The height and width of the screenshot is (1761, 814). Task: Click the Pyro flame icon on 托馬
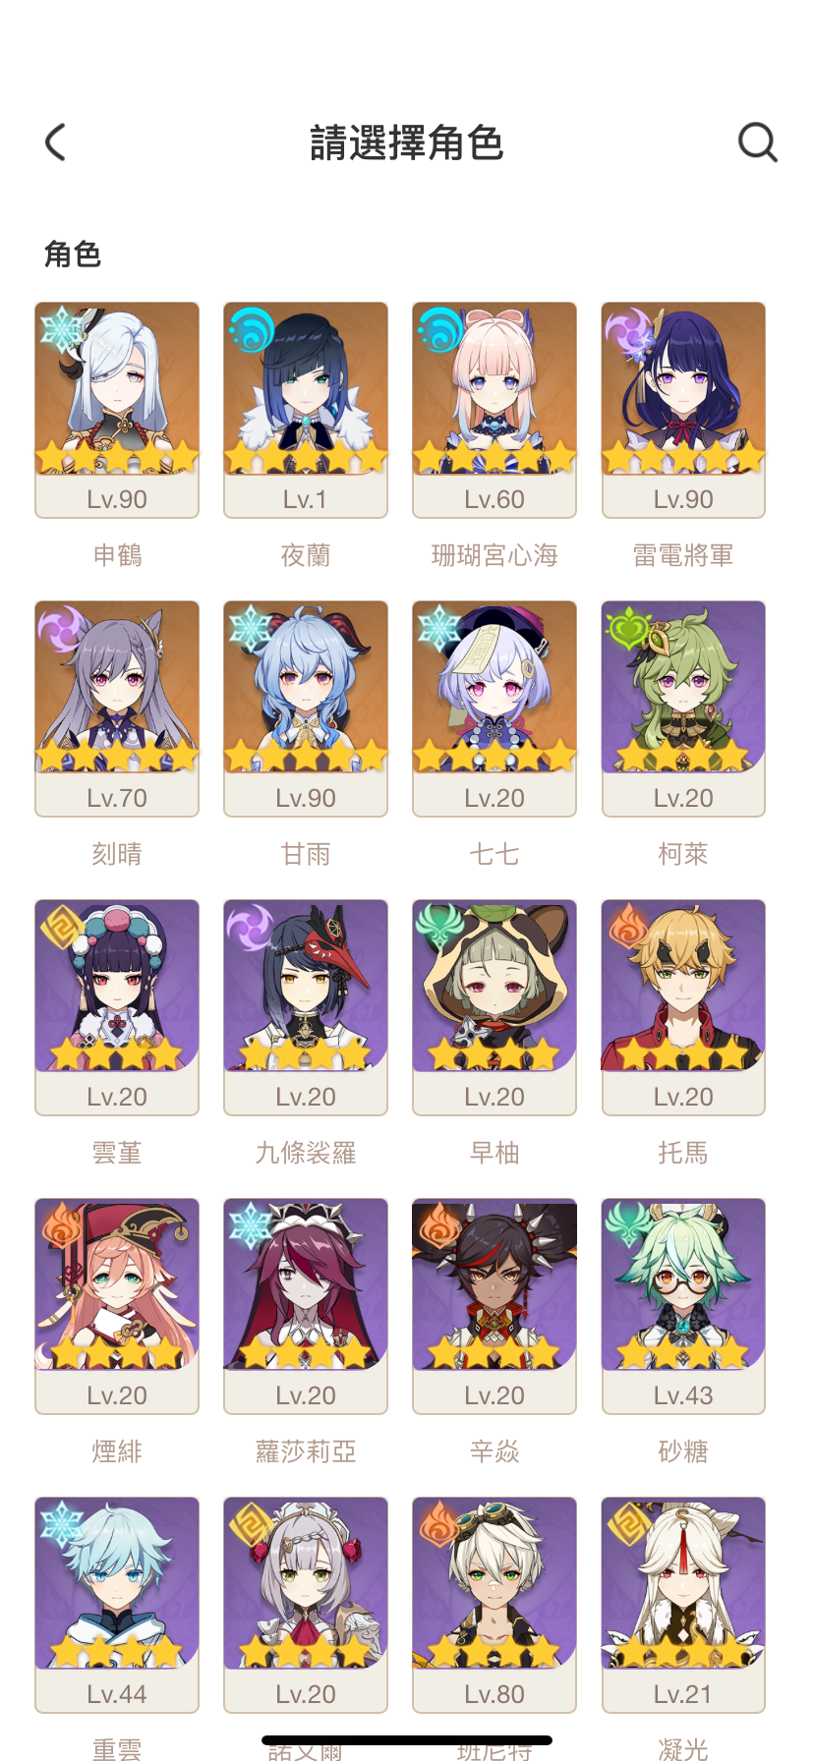click(627, 928)
